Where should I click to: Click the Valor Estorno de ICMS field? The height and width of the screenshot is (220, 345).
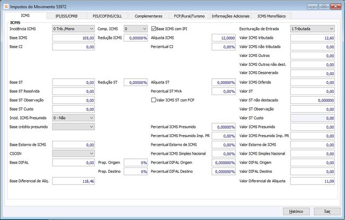(313, 145)
